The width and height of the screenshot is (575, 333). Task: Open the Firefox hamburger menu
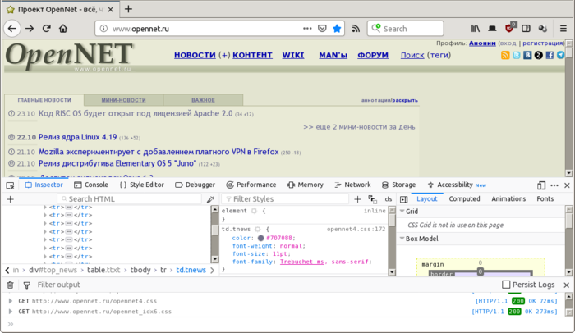[564, 28]
